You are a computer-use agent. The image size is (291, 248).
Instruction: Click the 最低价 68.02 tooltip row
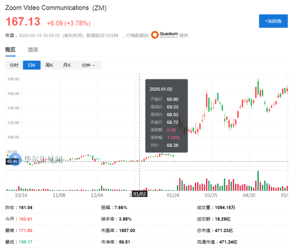(164, 115)
